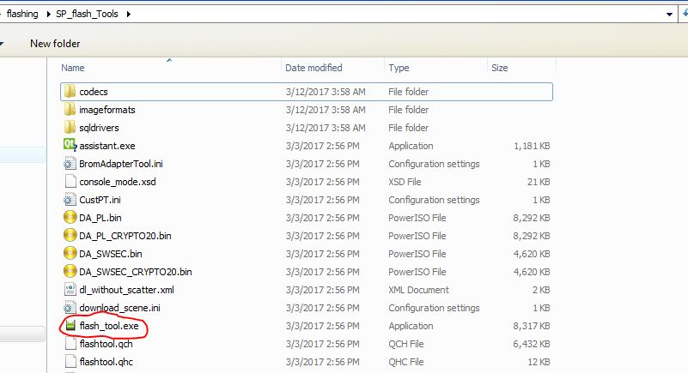The height and width of the screenshot is (373, 688).
Task: Click the BromAdapterTool.ini settings file icon
Action: [70, 164]
